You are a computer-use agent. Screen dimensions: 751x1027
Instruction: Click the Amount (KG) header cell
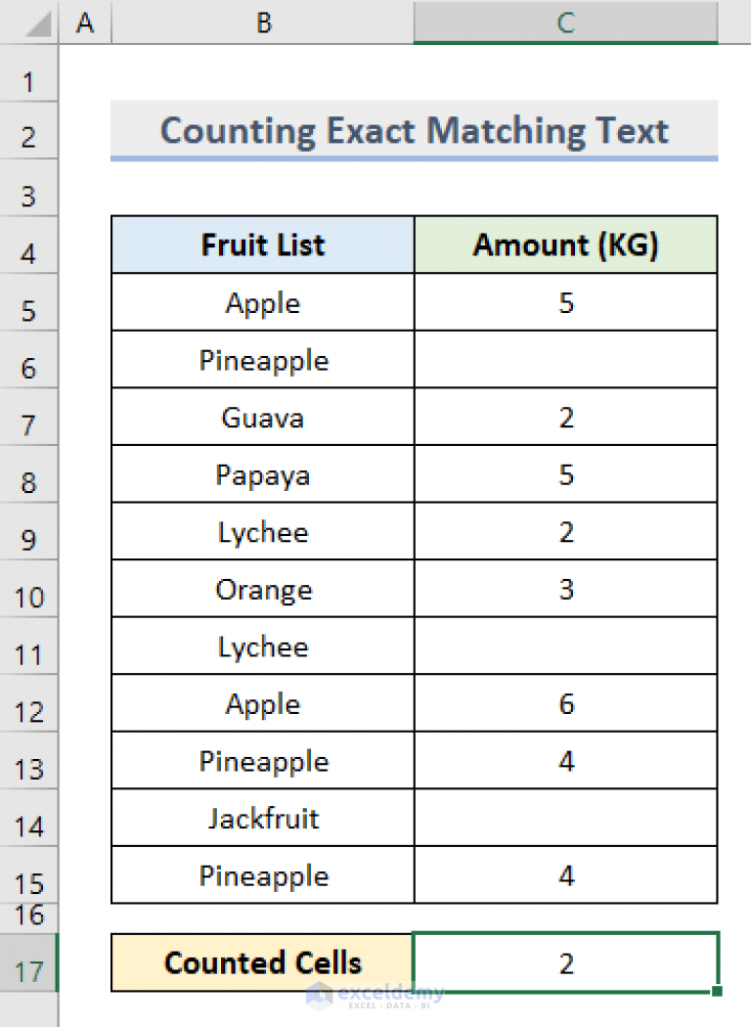pos(565,245)
